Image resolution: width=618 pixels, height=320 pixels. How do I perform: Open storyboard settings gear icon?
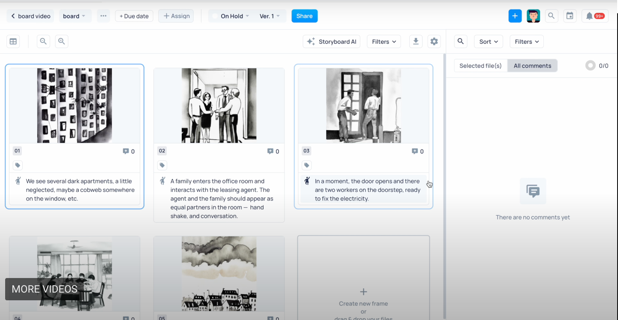[x=434, y=42]
